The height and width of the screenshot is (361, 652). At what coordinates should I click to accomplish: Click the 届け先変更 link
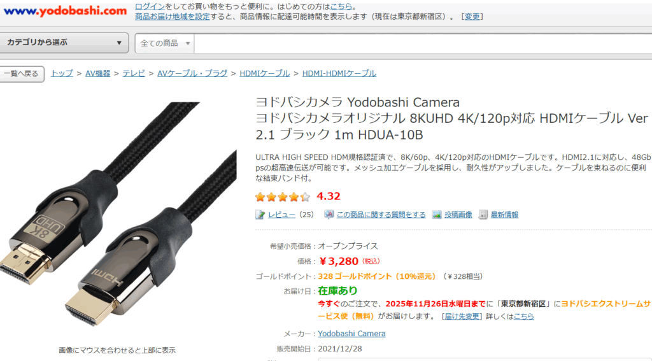(462, 316)
